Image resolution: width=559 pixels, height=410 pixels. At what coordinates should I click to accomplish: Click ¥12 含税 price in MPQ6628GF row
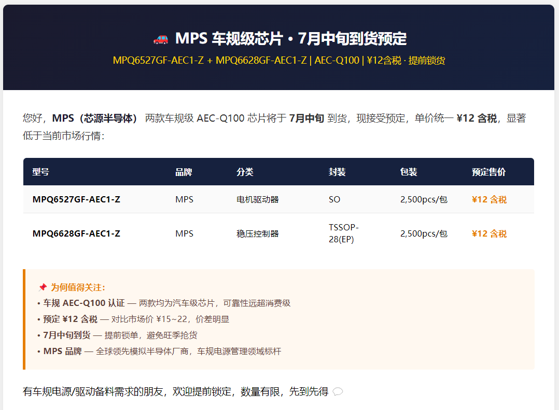[489, 233]
